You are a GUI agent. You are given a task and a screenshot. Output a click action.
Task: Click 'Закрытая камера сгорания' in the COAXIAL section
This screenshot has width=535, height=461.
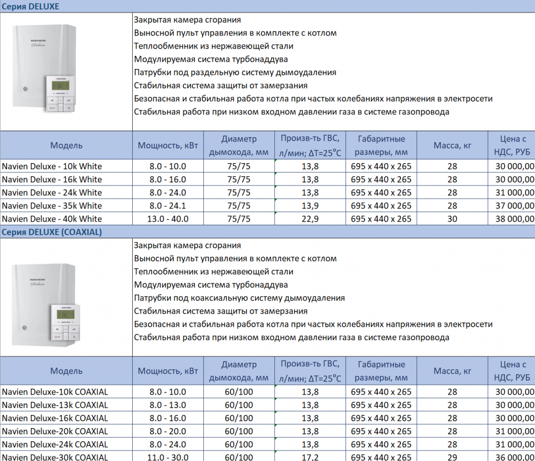(x=188, y=245)
